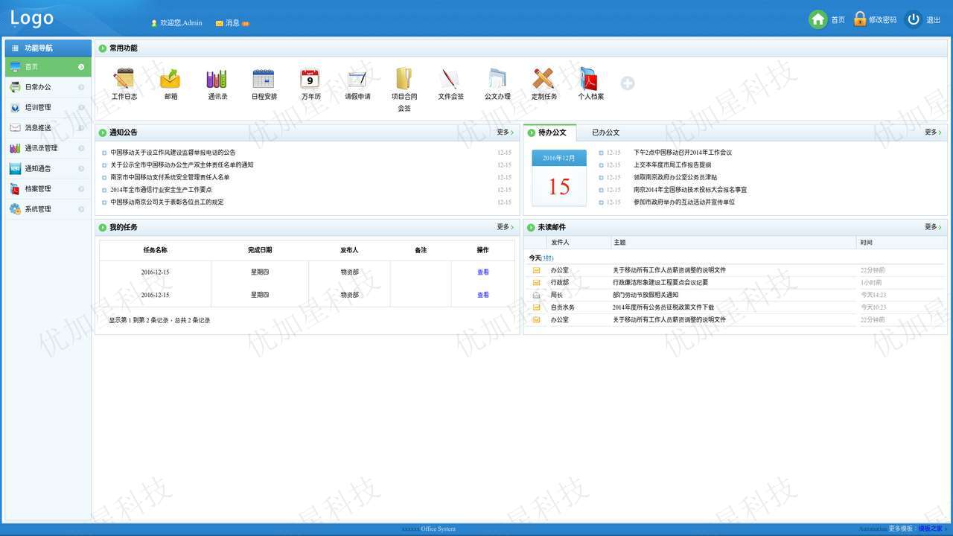Open the 定制任务 custom task icon
This screenshot has height=536, width=953.
[544, 79]
